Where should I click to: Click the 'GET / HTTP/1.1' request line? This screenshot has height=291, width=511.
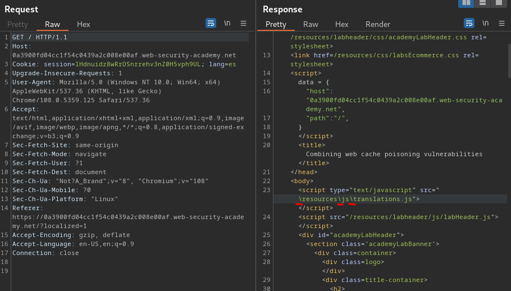pos(40,37)
